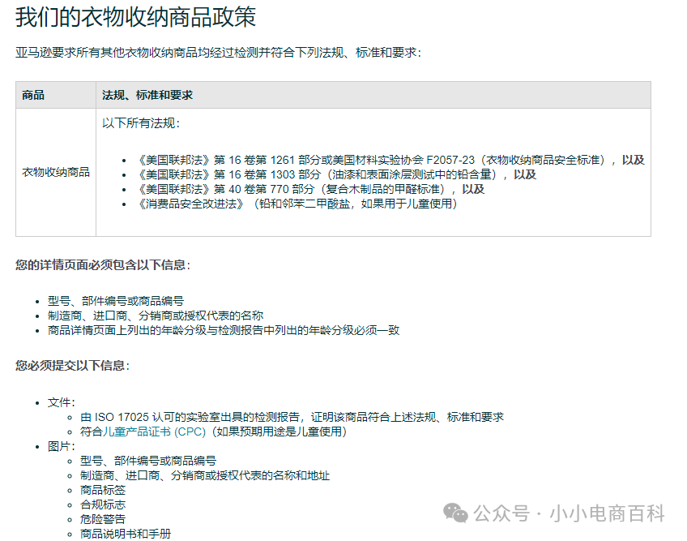Click 制造商、进口商、分销商或授权代表的名称 bullet
Screen dimensions: 687x541
pos(156,316)
